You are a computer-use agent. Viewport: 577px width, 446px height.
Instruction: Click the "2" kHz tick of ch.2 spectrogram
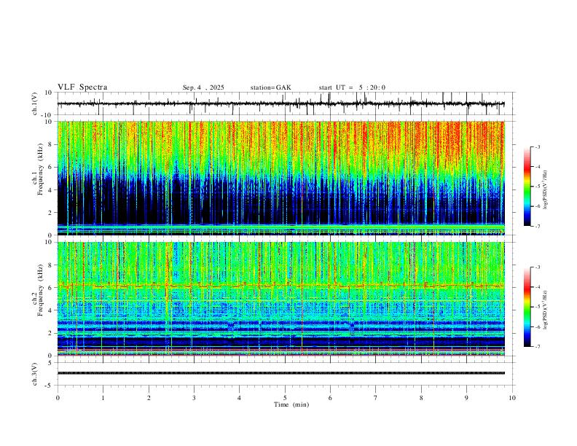[x=50, y=333]
